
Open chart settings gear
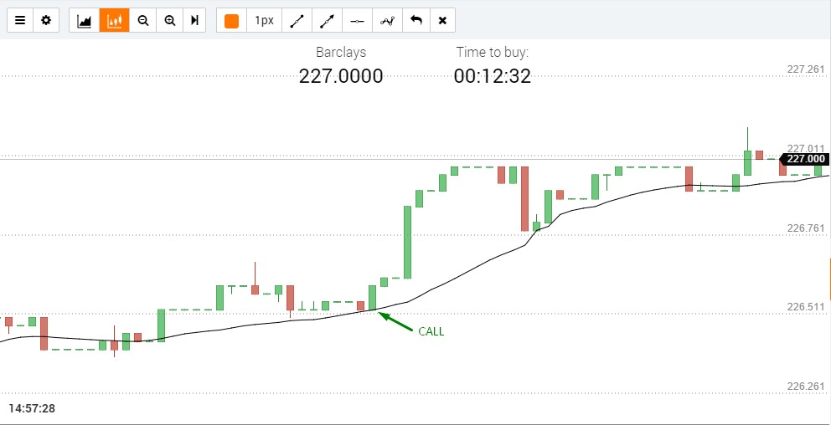click(x=46, y=21)
